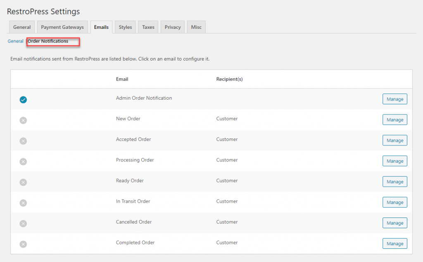Open the Styles tab
This screenshot has height=262, width=423.
[x=125, y=27]
